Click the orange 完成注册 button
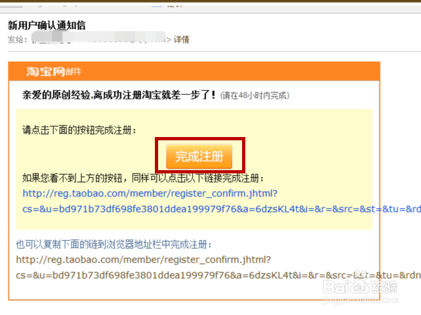This screenshot has width=421, height=315. (199, 157)
